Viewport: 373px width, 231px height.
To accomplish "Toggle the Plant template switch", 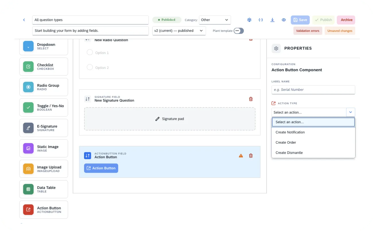I will click(x=239, y=31).
